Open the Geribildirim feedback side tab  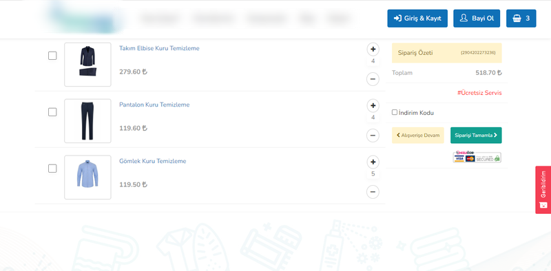pyautogui.click(x=543, y=190)
